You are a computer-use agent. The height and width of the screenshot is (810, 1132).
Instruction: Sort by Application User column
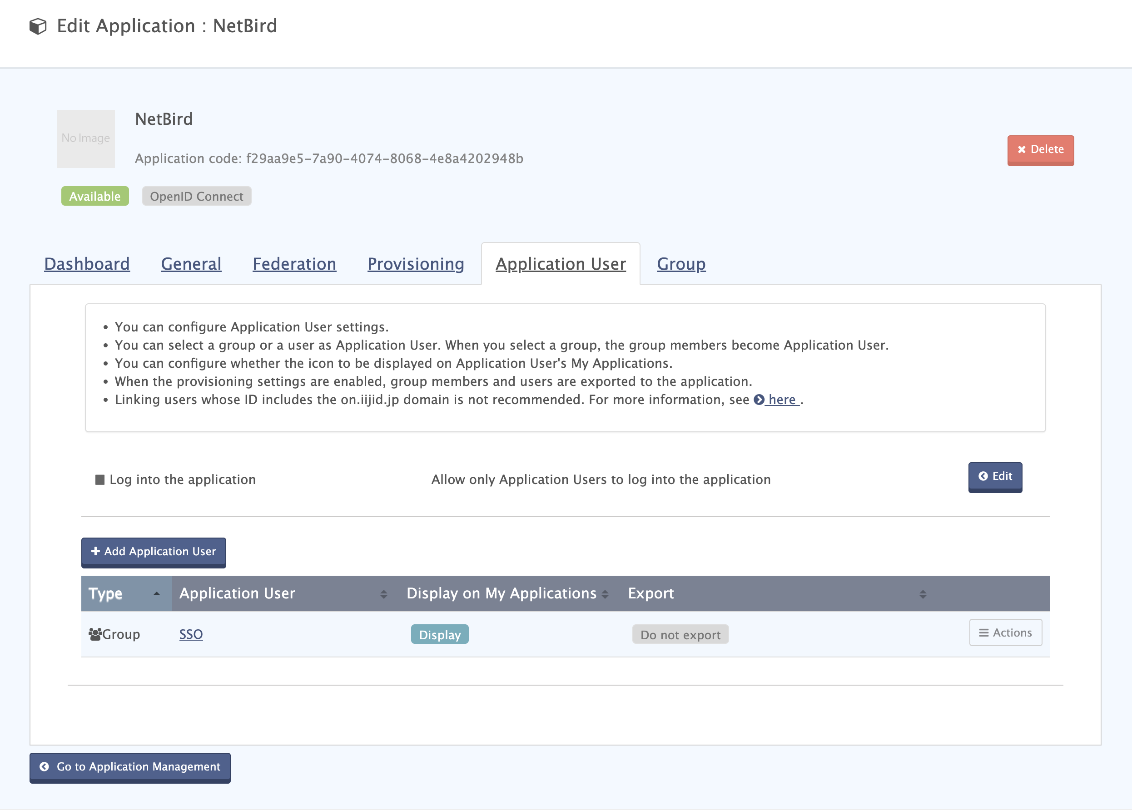285,593
